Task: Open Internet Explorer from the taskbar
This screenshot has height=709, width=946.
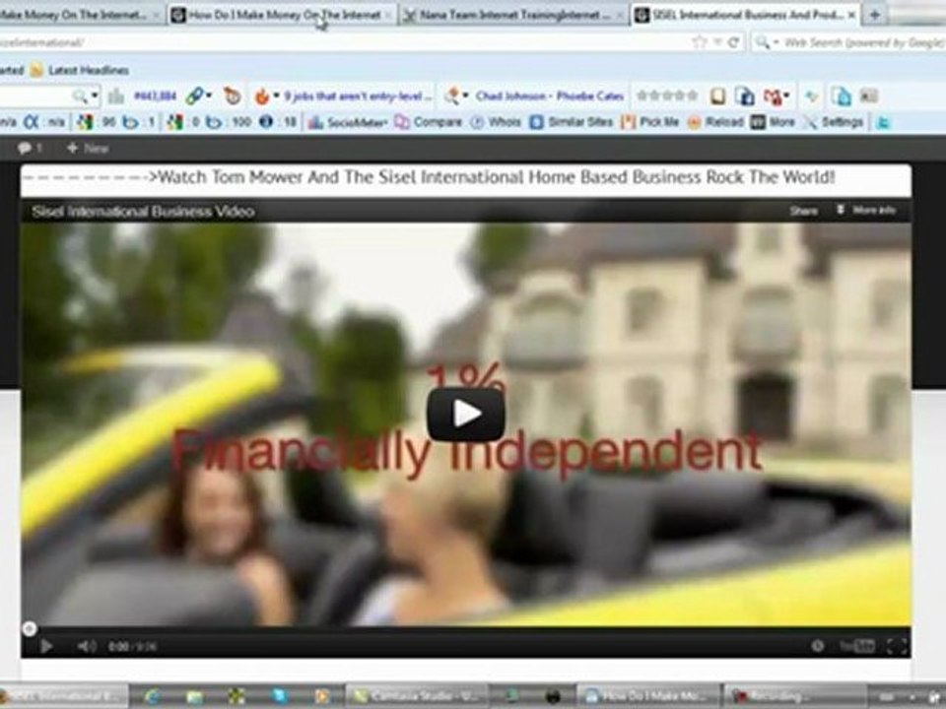Action: [152, 697]
